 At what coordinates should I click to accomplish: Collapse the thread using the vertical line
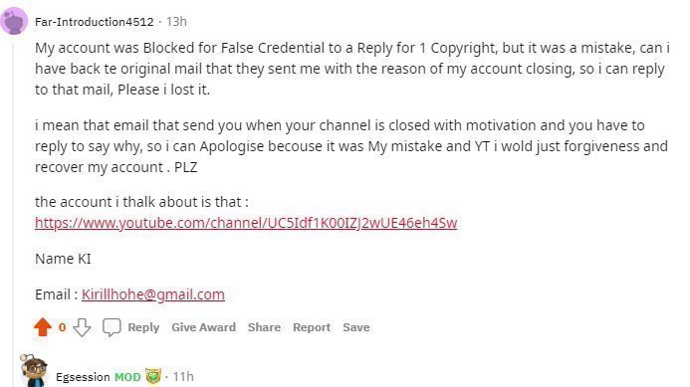(14, 198)
